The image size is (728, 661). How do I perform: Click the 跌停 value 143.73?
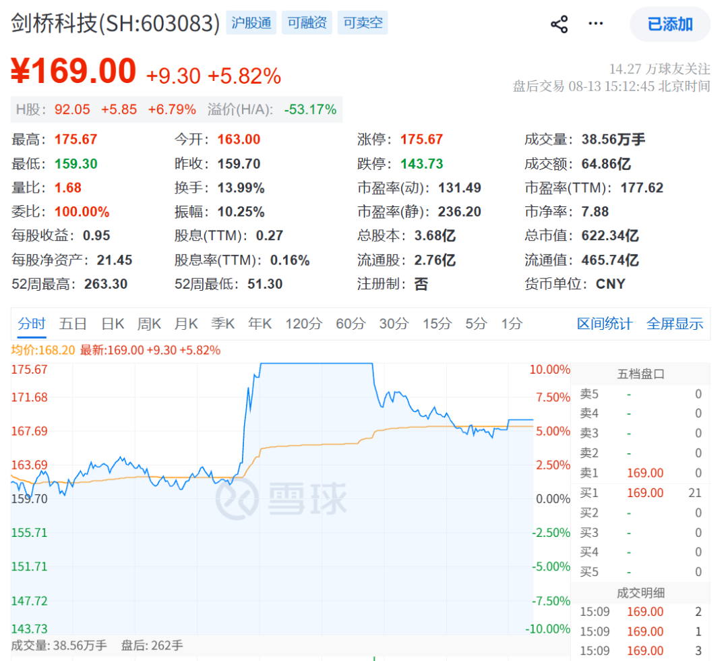[x=421, y=163]
